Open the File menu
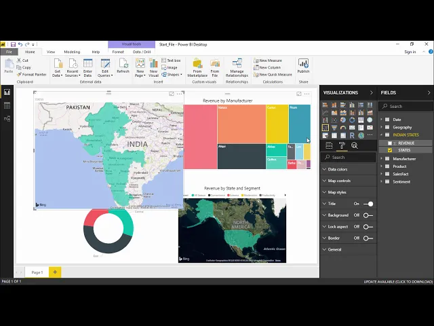The width and height of the screenshot is (434, 326). [9, 52]
